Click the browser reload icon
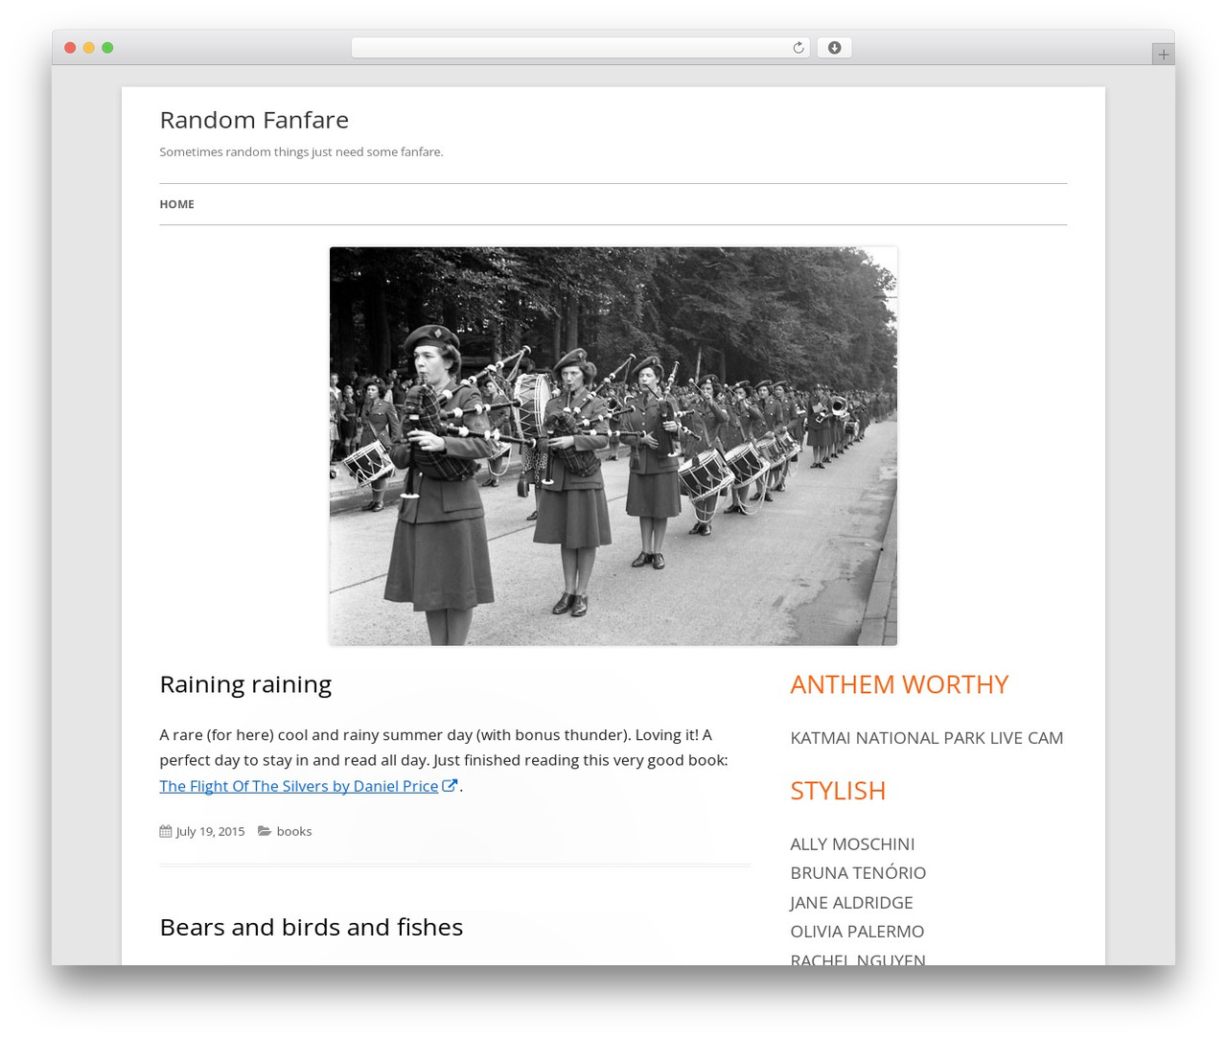 [x=798, y=48]
